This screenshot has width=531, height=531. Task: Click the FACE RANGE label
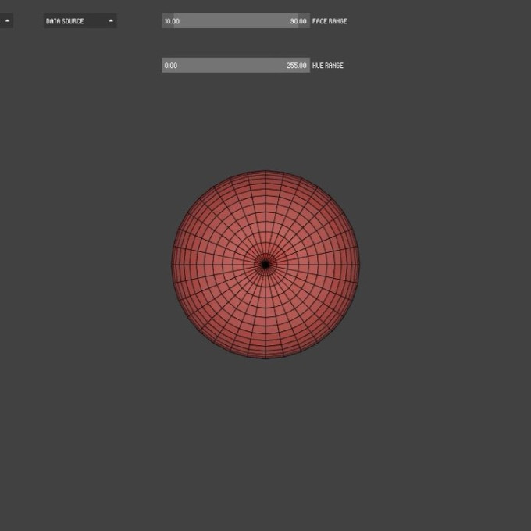point(330,21)
